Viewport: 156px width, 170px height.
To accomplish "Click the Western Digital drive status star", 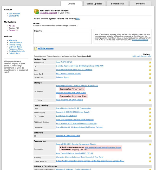I will point(150,93).
